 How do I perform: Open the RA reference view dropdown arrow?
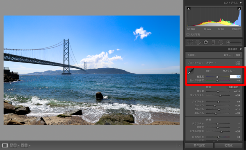tap(19, 146)
